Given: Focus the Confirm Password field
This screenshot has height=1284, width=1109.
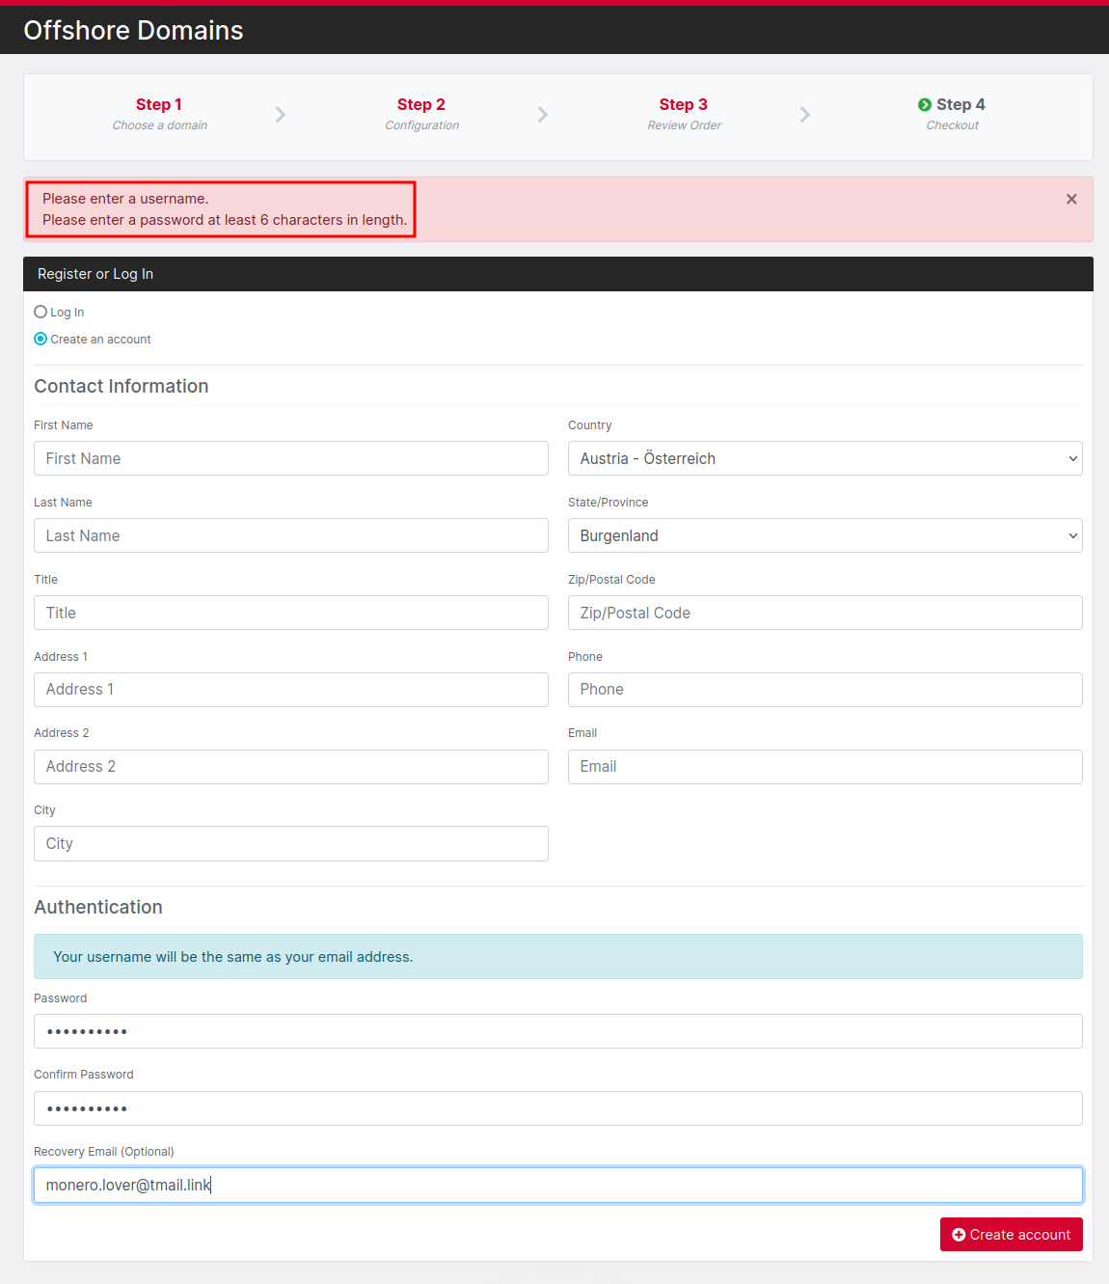Looking at the screenshot, I should click(x=557, y=1108).
